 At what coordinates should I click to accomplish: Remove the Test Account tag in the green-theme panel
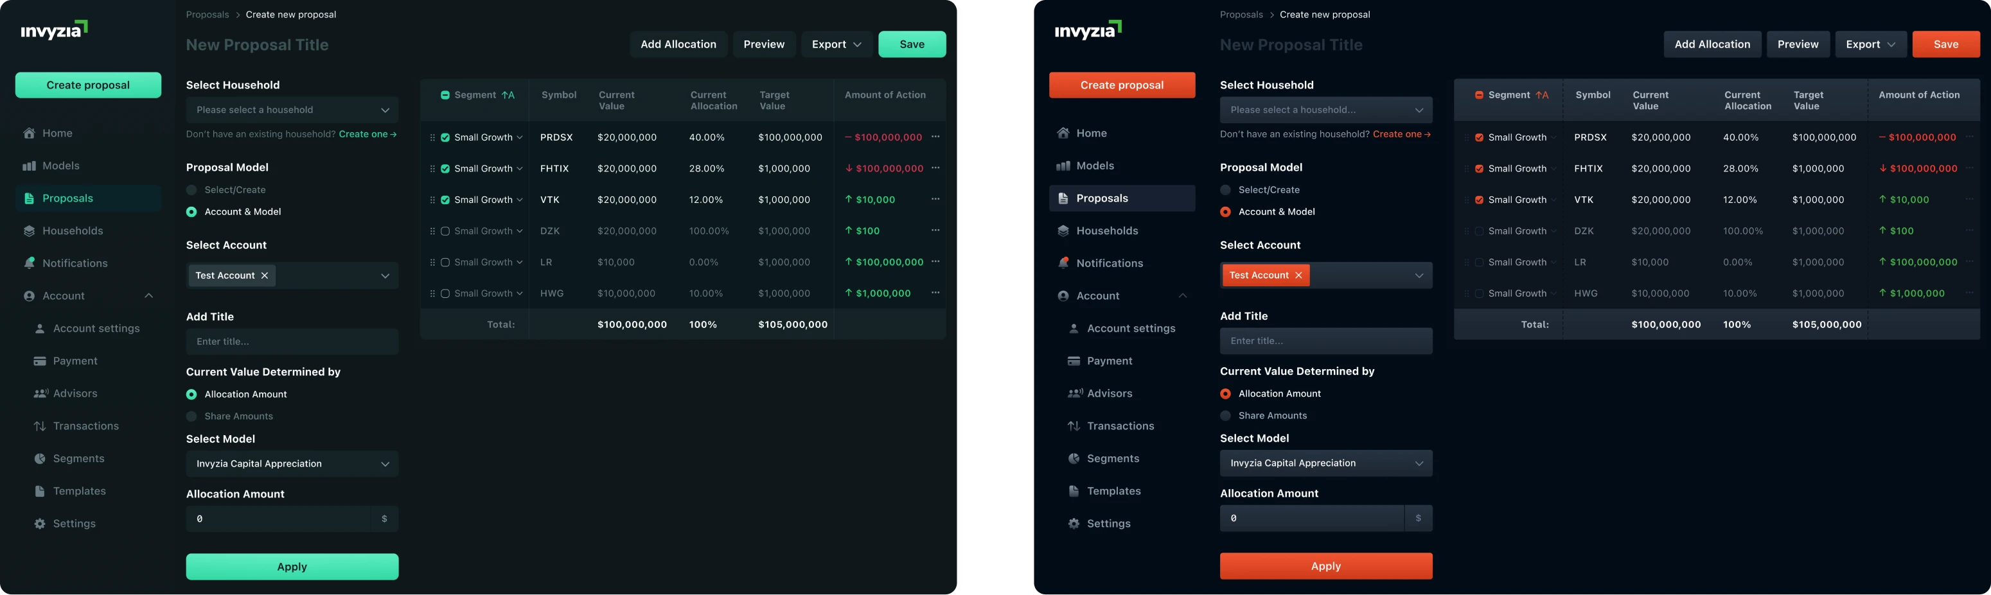(x=264, y=275)
